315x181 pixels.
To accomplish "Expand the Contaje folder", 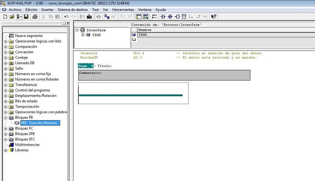I will (x=6, y=58).
